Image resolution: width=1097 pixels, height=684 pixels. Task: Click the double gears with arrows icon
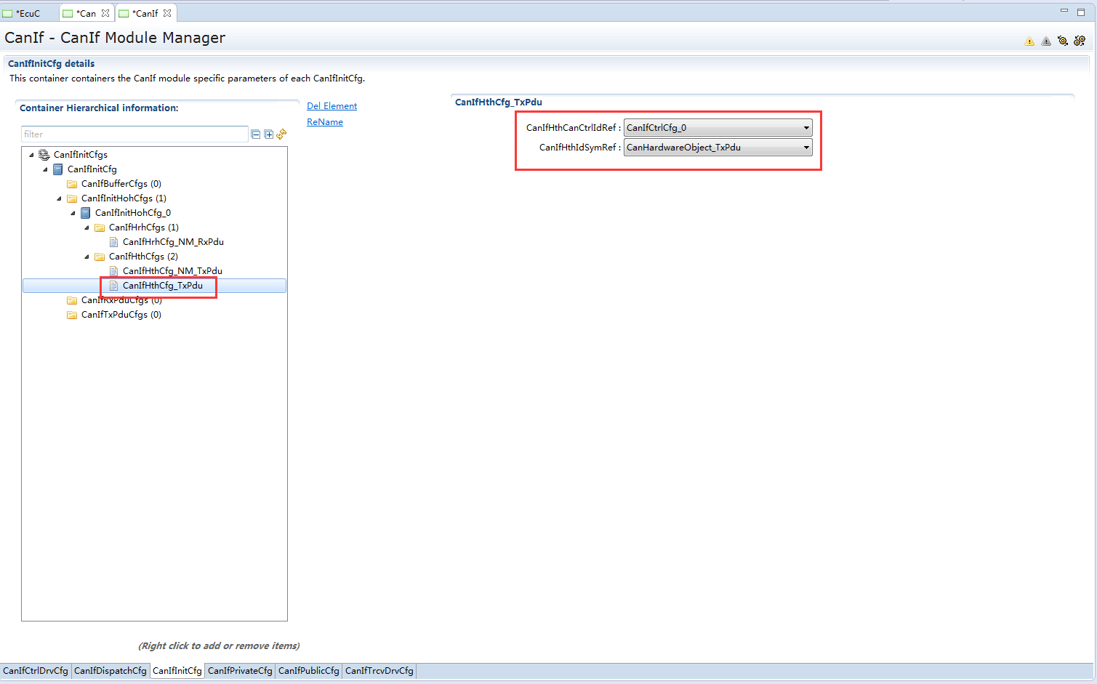click(x=1080, y=41)
